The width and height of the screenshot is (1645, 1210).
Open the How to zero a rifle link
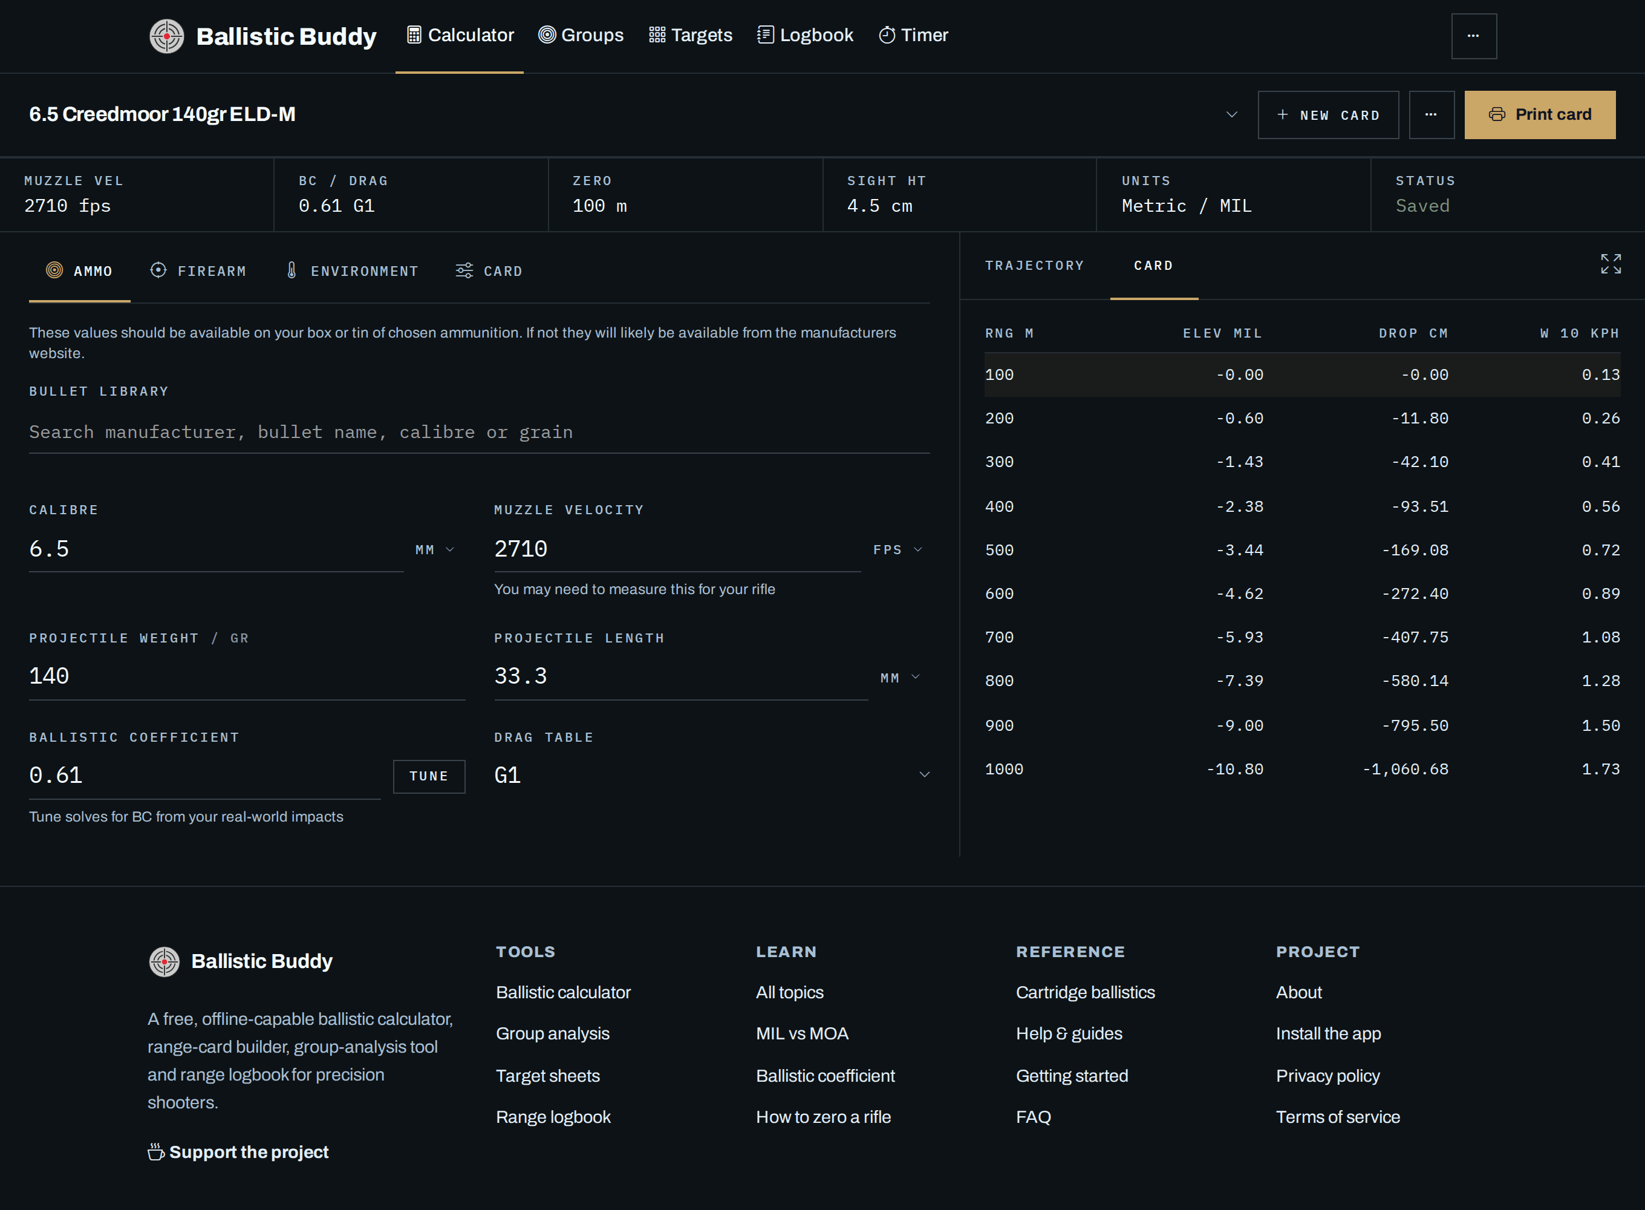tap(823, 1117)
